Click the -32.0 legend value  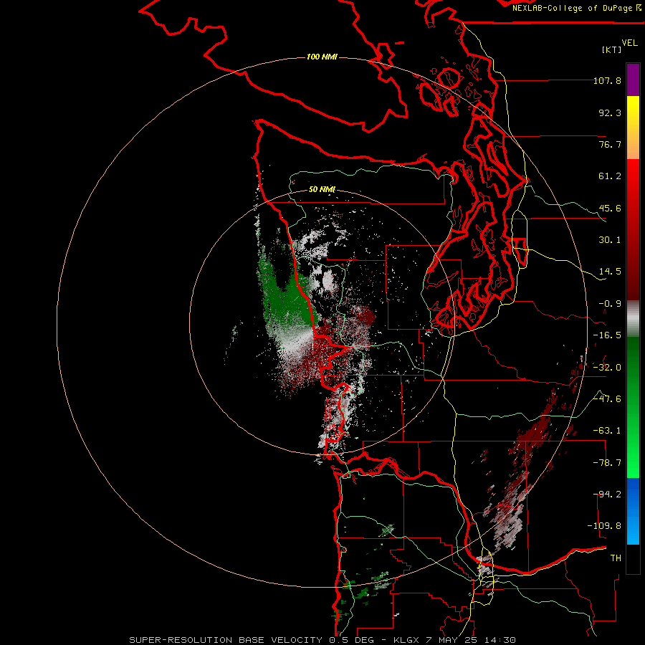608,368
